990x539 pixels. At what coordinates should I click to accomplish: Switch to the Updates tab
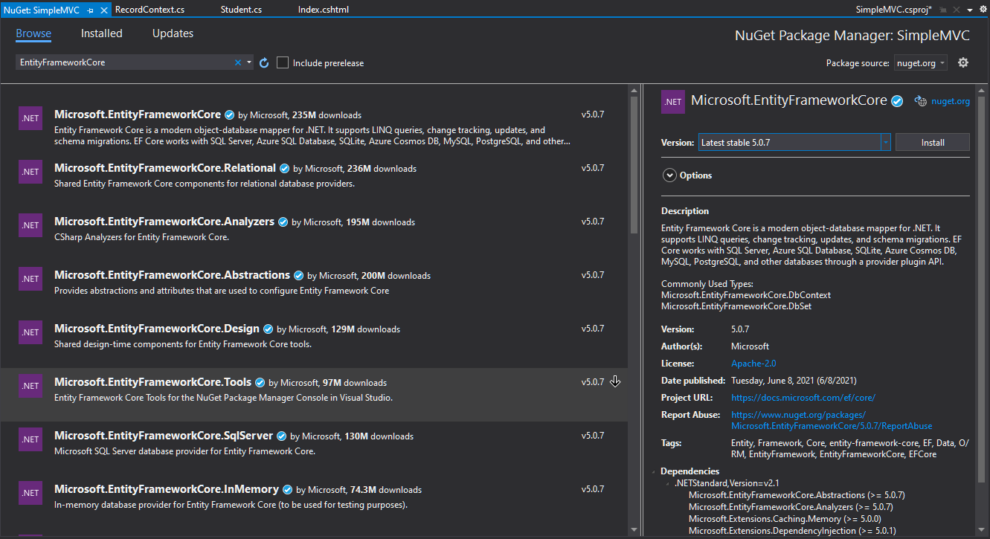pos(173,33)
